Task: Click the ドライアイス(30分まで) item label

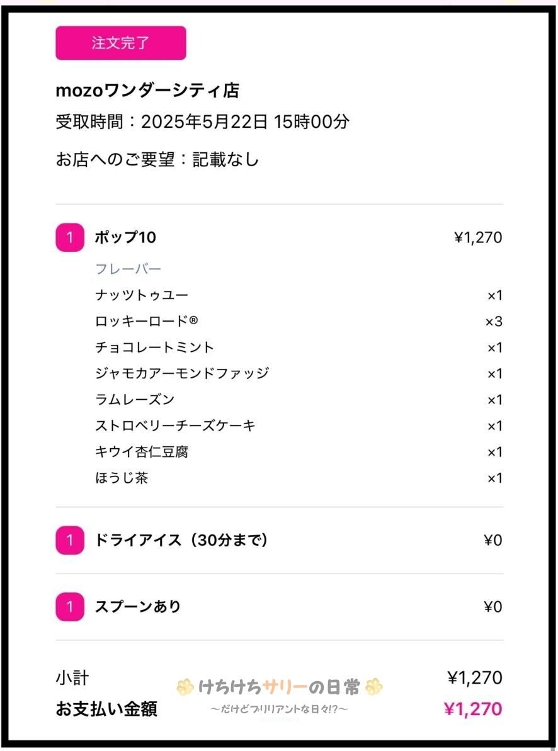Action: pos(181,540)
